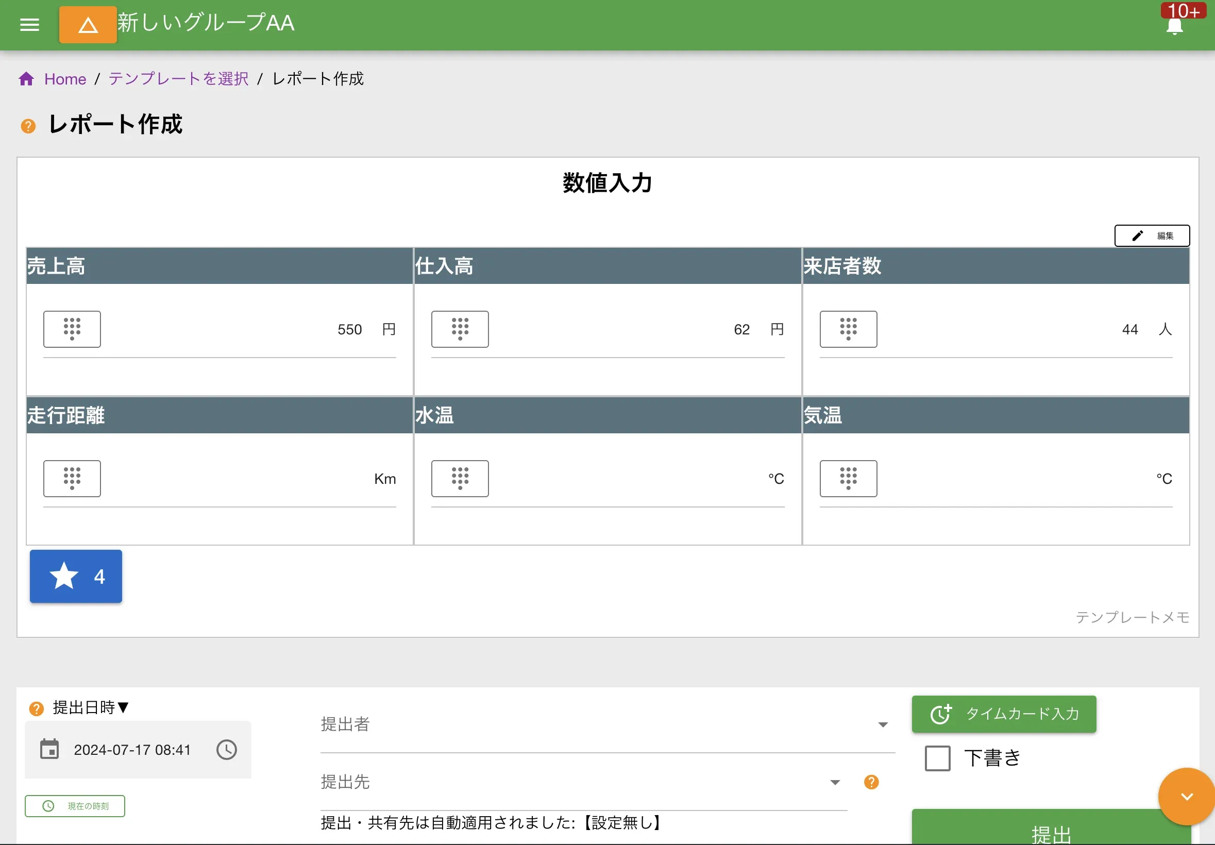Click the star rating button showing 4
The height and width of the screenshot is (845, 1215).
coord(76,576)
